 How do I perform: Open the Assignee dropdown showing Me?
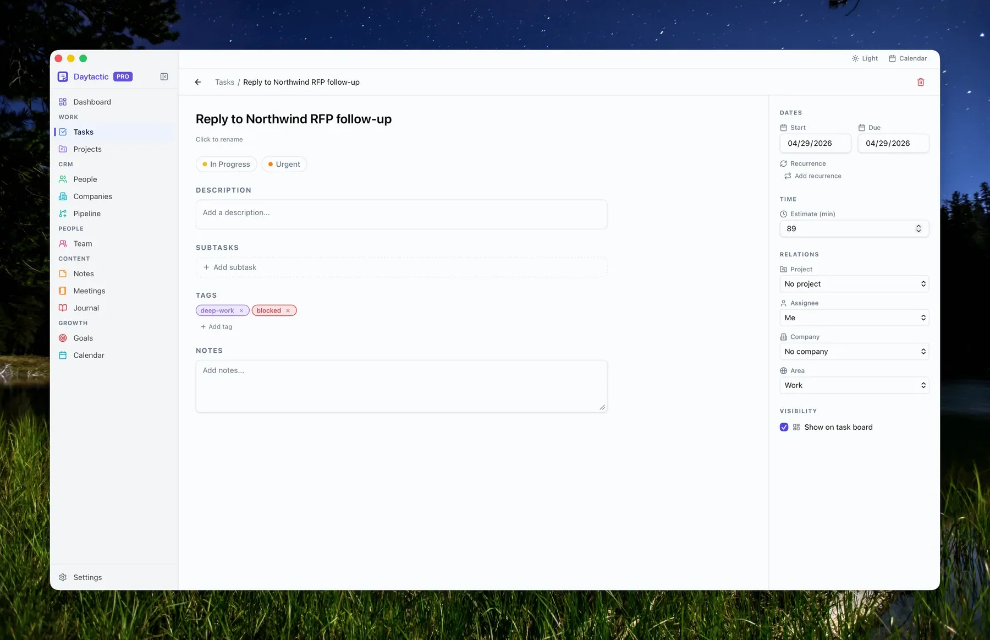(854, 318)
